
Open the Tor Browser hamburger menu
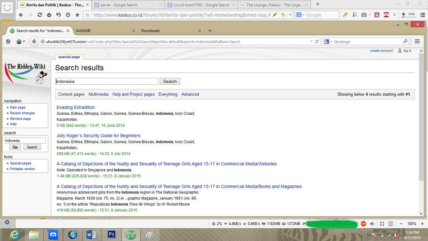click(x=417, y=42)
